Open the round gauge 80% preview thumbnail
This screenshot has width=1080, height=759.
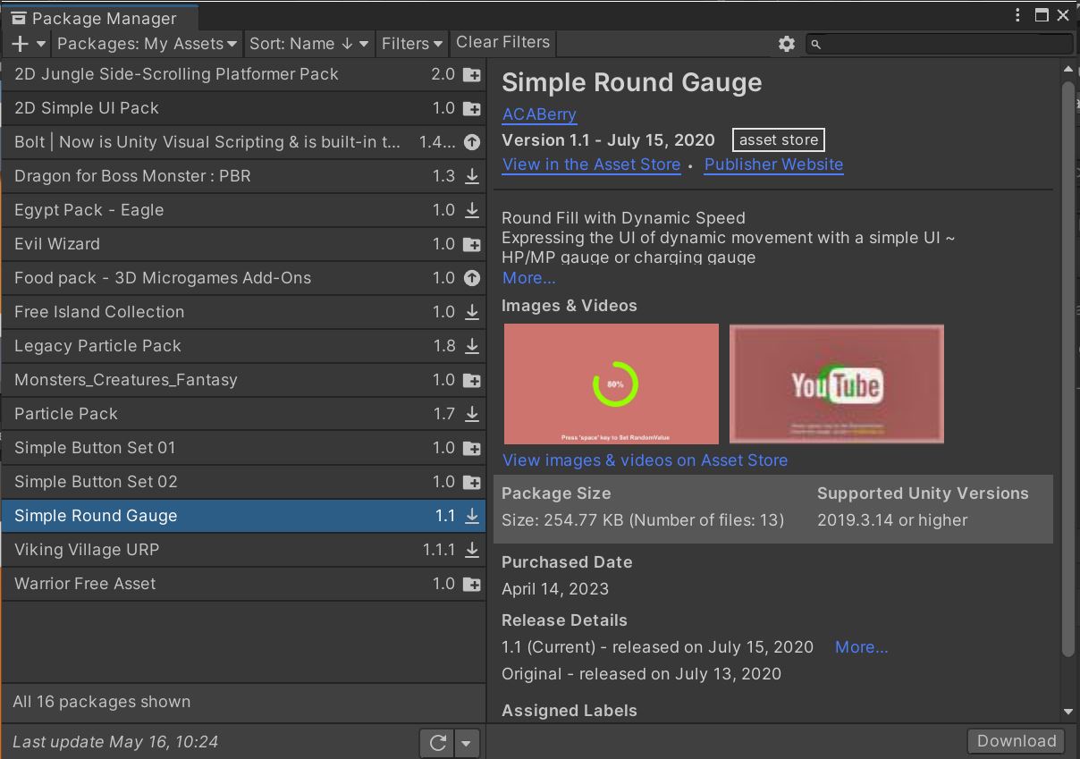(612, 384)
